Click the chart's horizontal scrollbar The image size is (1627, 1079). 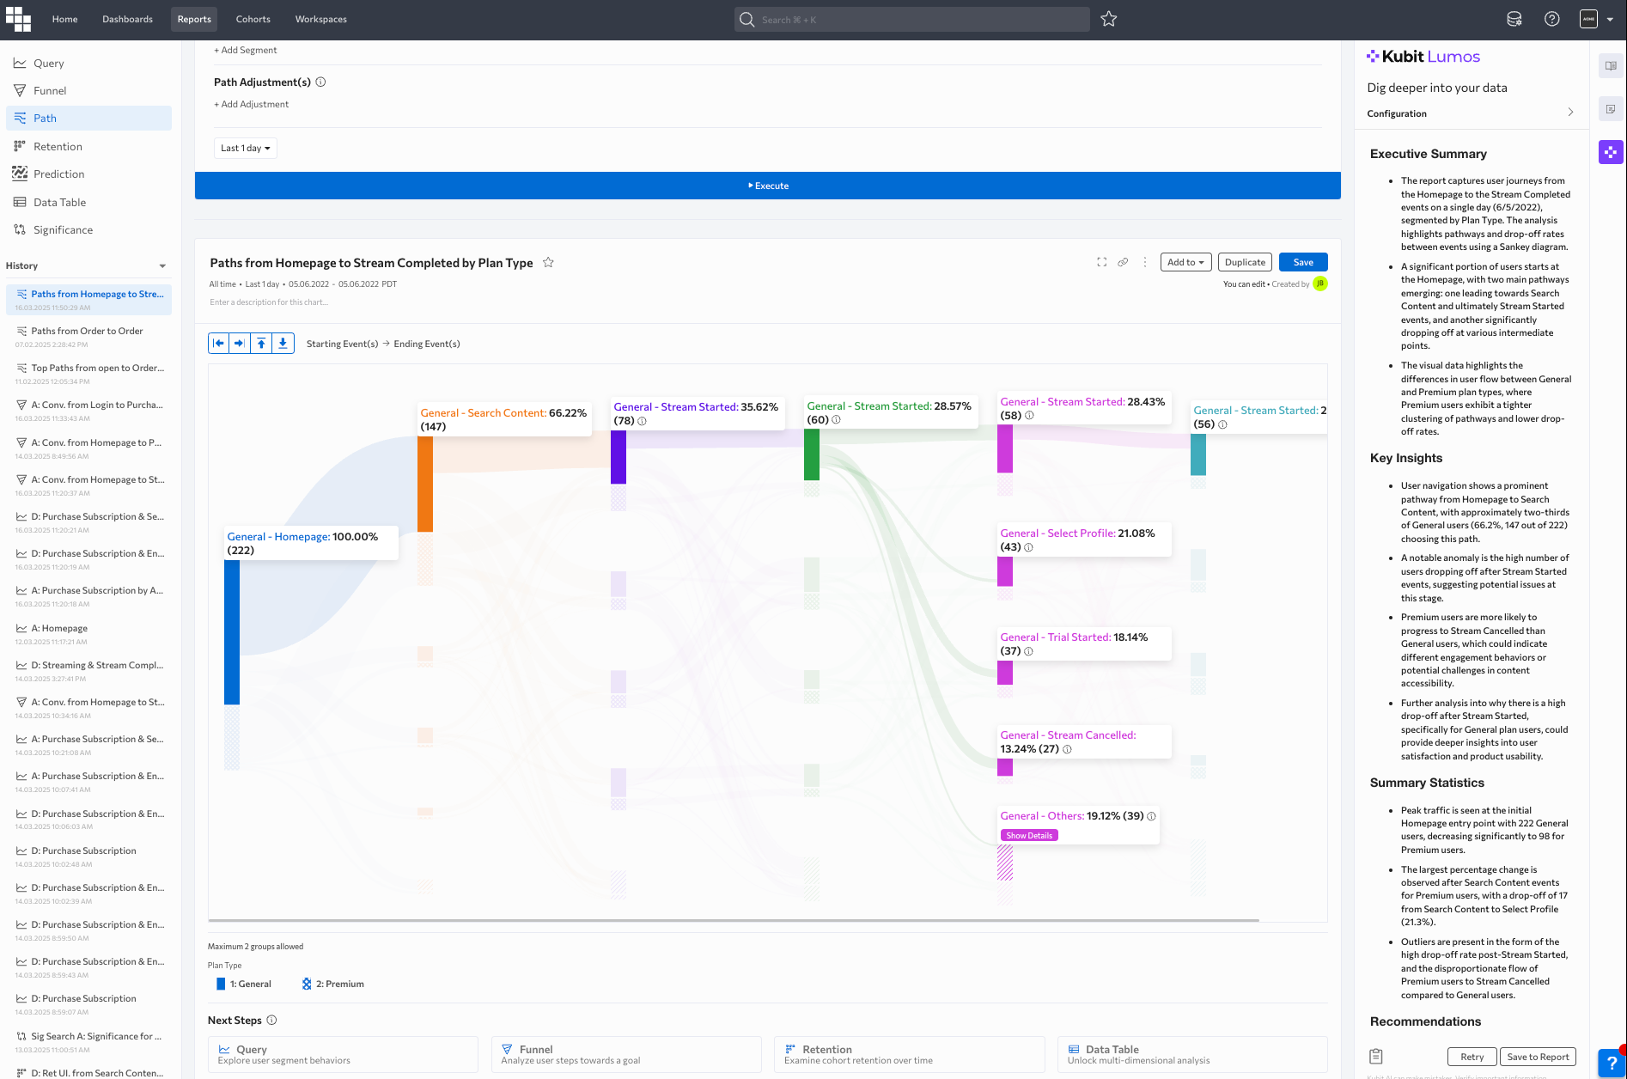point(734,920)
